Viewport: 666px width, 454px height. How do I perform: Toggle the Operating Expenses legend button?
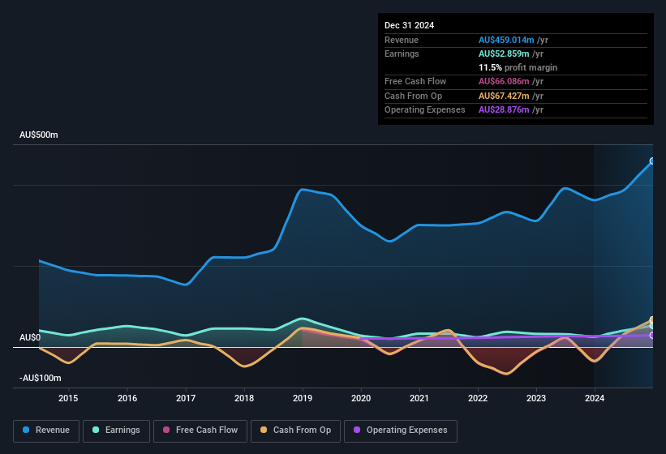[x=401, y=430]
